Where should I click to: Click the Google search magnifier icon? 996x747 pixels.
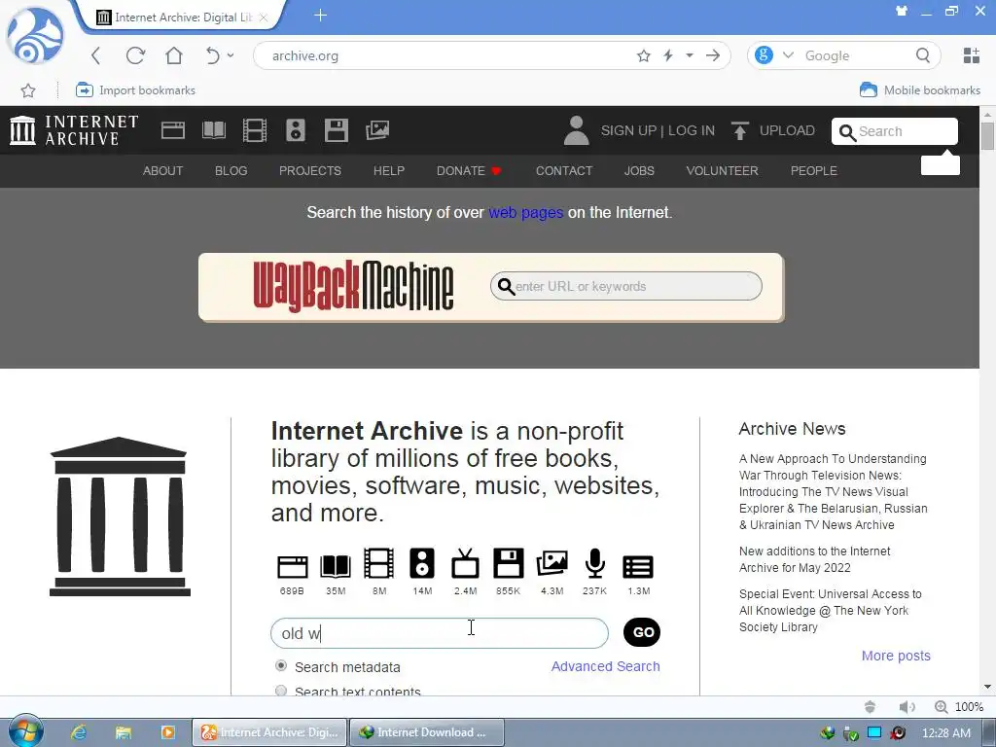(x=923, y=55)
